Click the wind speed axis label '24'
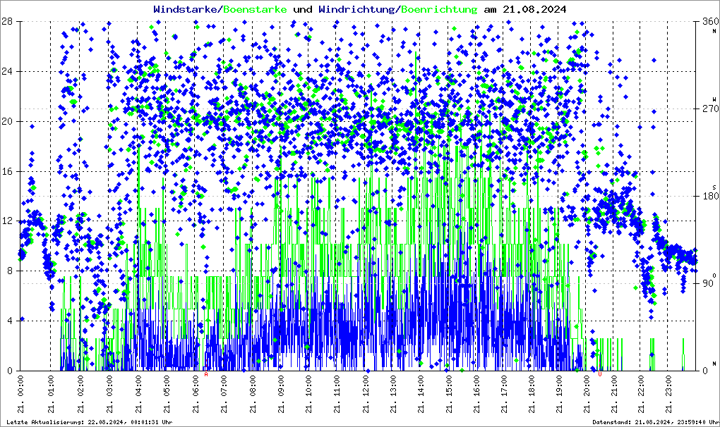Image resolution: width=720 pixels, height=427 pixels. point(7,71)
